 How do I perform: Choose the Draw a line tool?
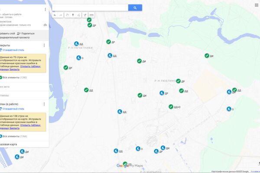(x=79, y=15)
